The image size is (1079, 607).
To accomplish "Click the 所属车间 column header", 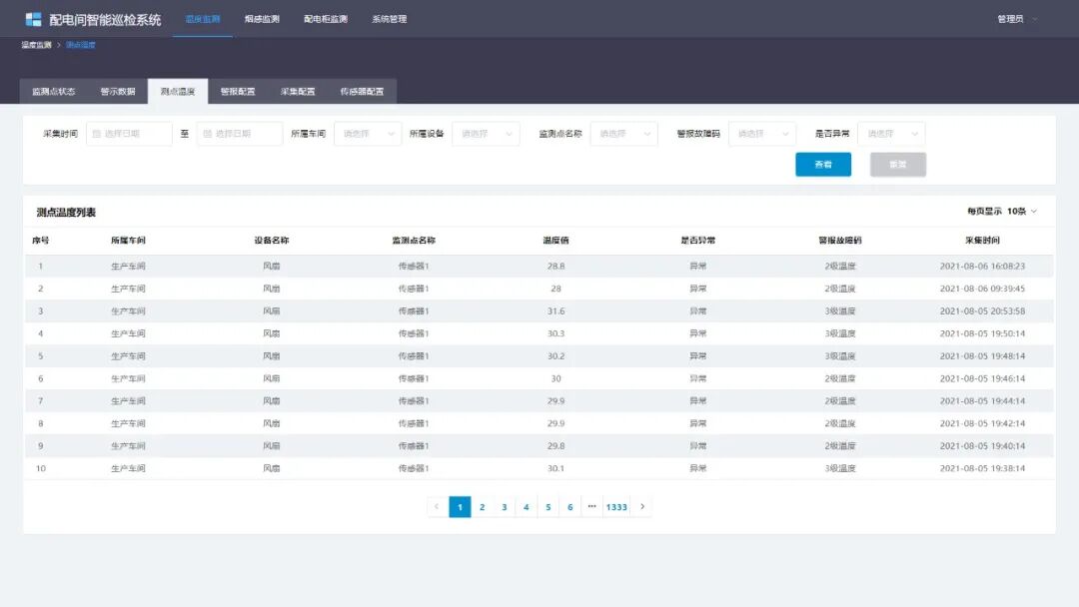I will click(128, 241).
